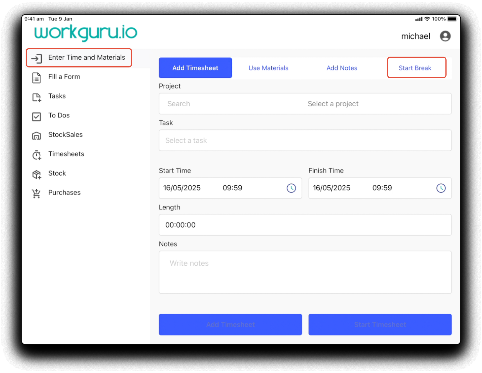Click the Stock box icon

tap(37, 175)
